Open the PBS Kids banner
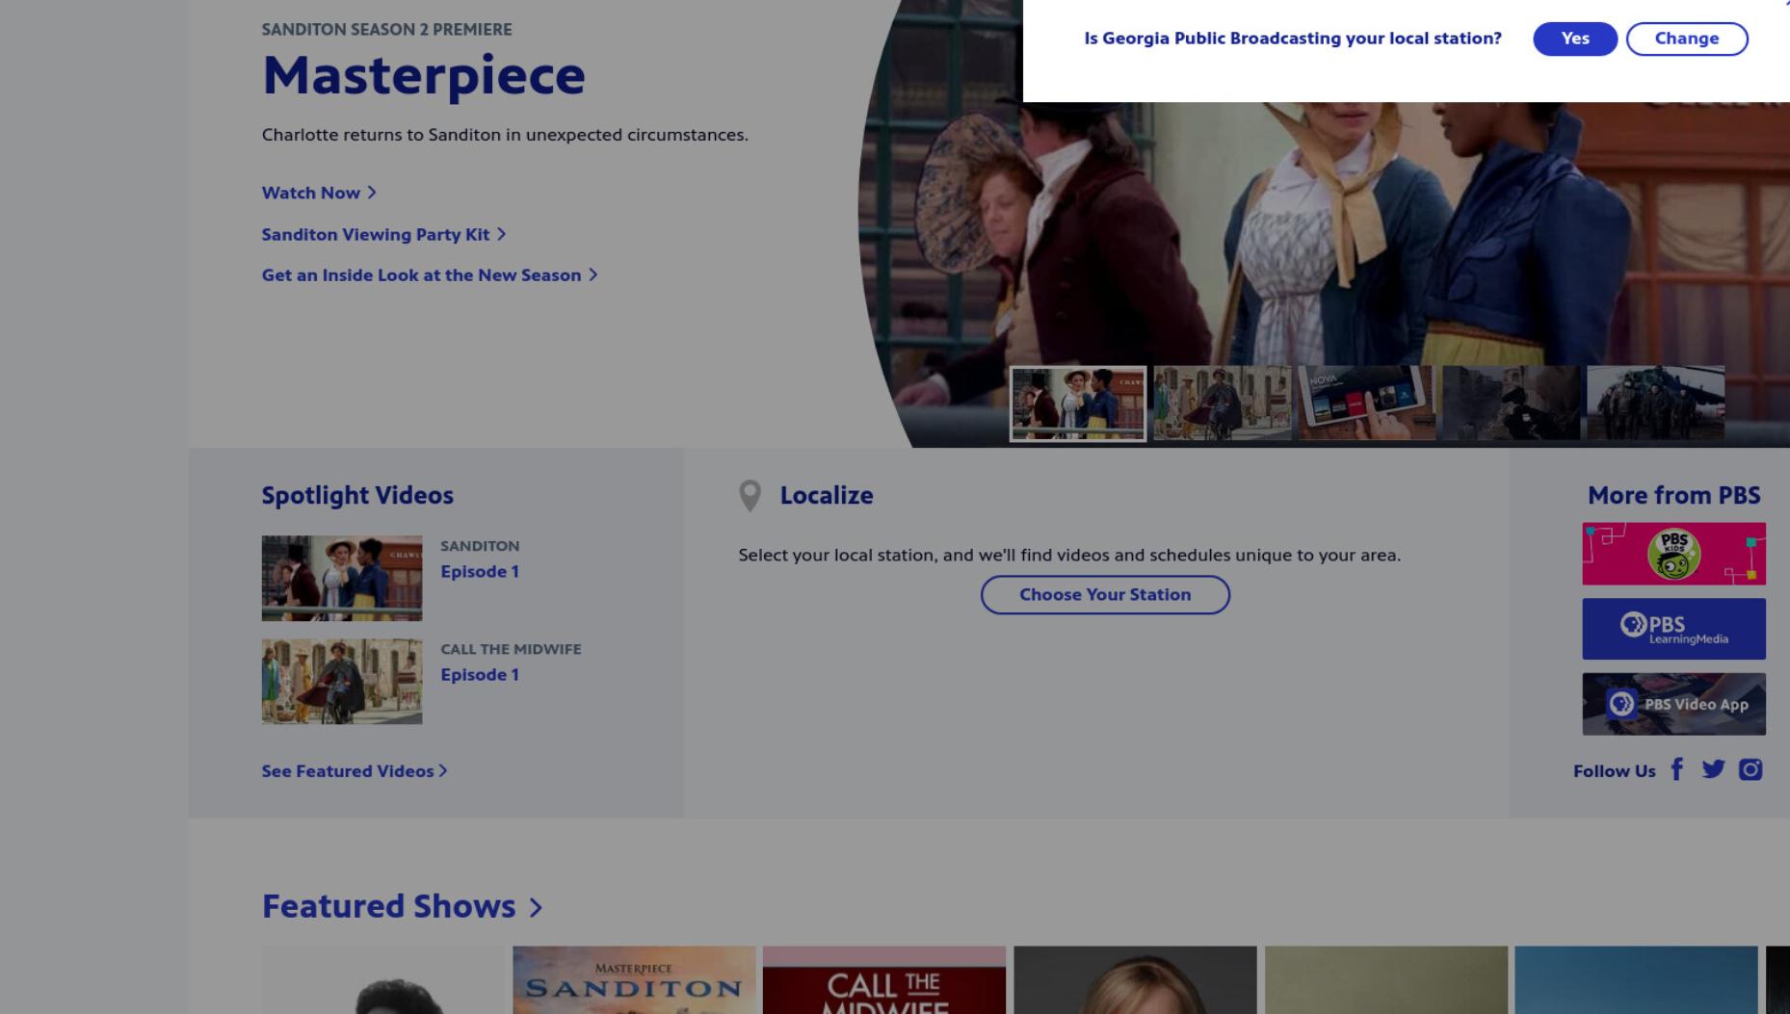 1673,554
